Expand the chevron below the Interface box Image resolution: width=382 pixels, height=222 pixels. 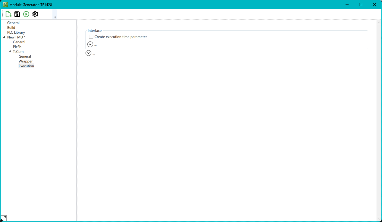click(x=89, y=53)
